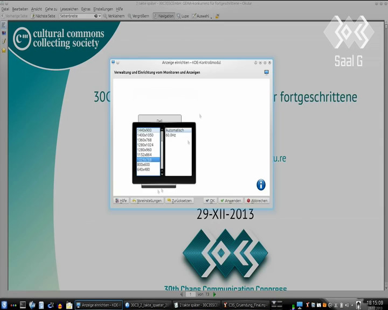Image resolution: width=388 pixels, height=310 pixels.
Task: Click the Hilfe button in display dialog
Action: coord(121,201)
